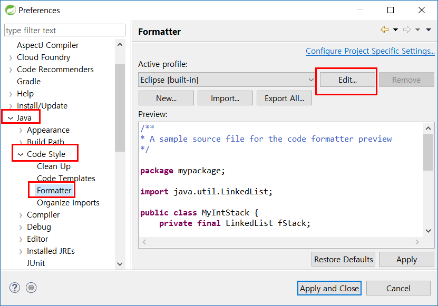Click tree scrollbar up arrow
The height and width of the screenshot is (306, 438).
click(x=120, y=45)
